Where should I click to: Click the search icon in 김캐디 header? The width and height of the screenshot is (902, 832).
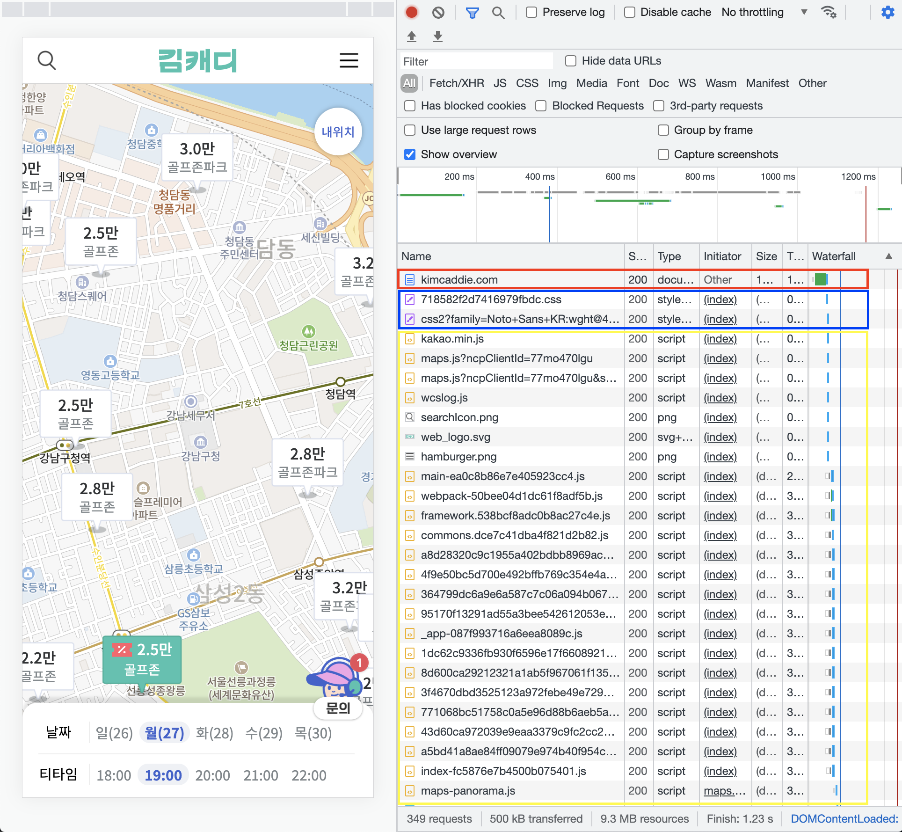click(47, 60)
